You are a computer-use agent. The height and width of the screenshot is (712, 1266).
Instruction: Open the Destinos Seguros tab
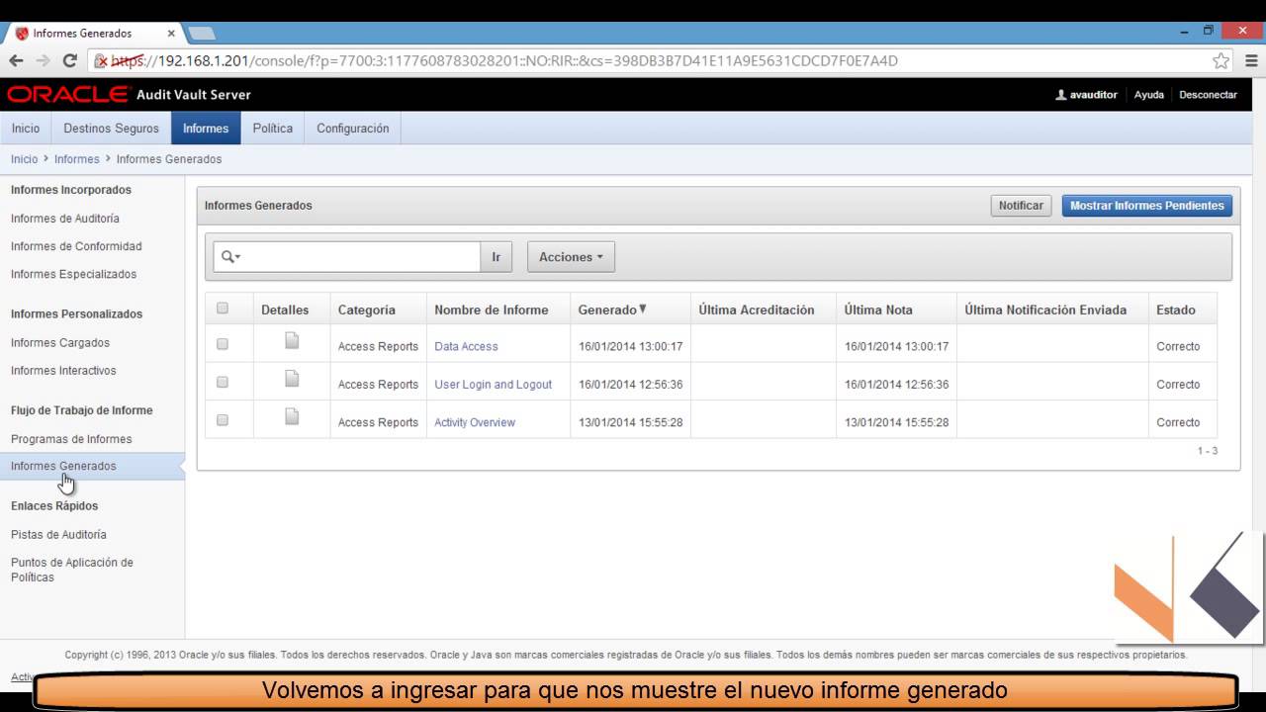(x=111, y=129)
